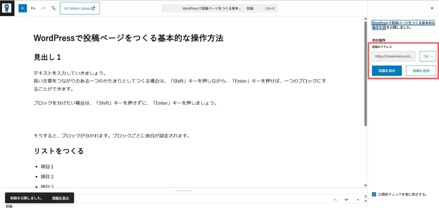
Task: Open VK Pattern Library
Action: pos(80,8)
